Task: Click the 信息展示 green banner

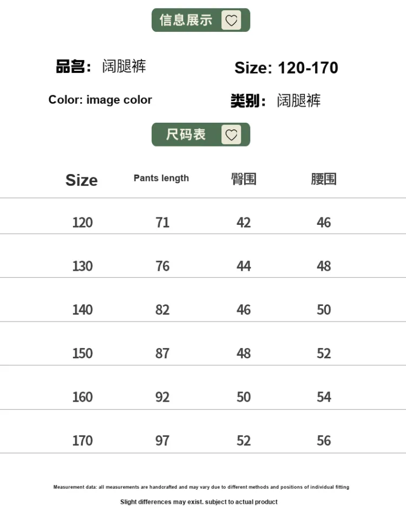Action: tap(186, 21)
